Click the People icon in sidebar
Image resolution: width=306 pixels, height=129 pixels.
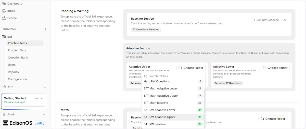(x=4, y=18)
